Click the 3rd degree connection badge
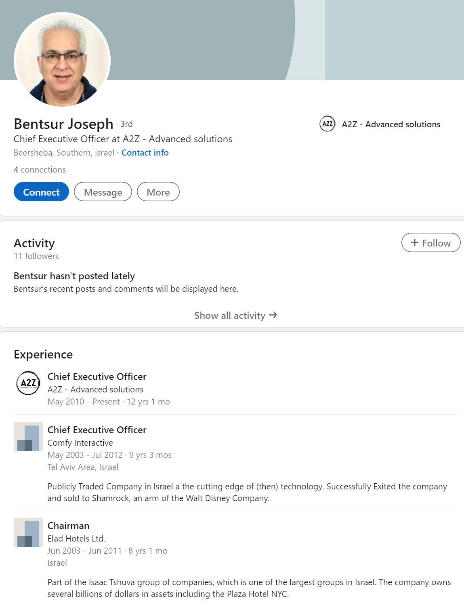 pos(126,124)
